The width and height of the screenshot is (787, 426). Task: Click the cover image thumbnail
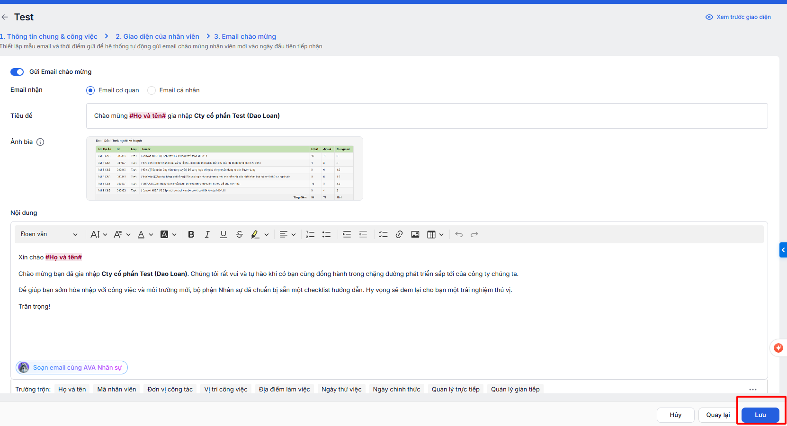[x=224, y=169]
